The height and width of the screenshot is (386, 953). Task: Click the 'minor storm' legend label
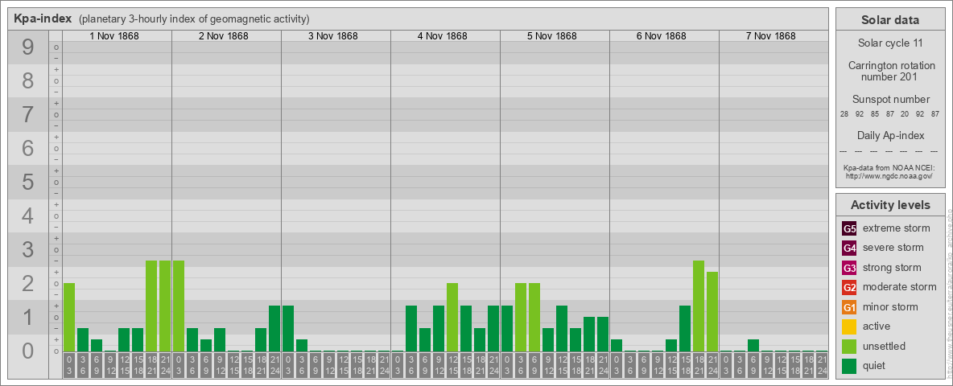point(890,306)
